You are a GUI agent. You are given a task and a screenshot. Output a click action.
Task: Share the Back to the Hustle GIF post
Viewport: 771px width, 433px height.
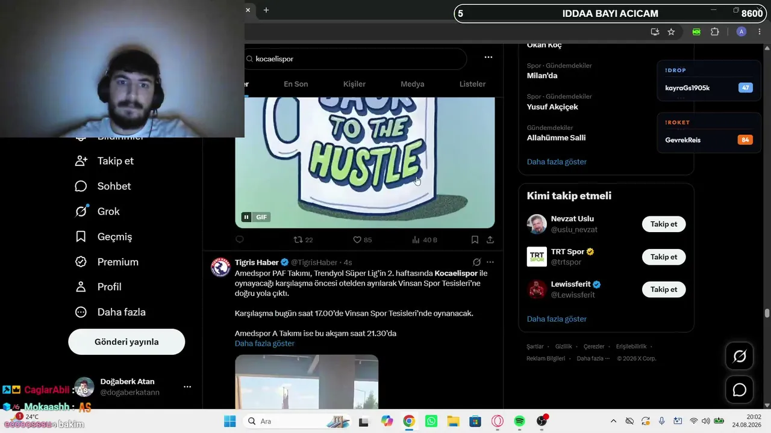pyautogui.click(x=490, y=240)
